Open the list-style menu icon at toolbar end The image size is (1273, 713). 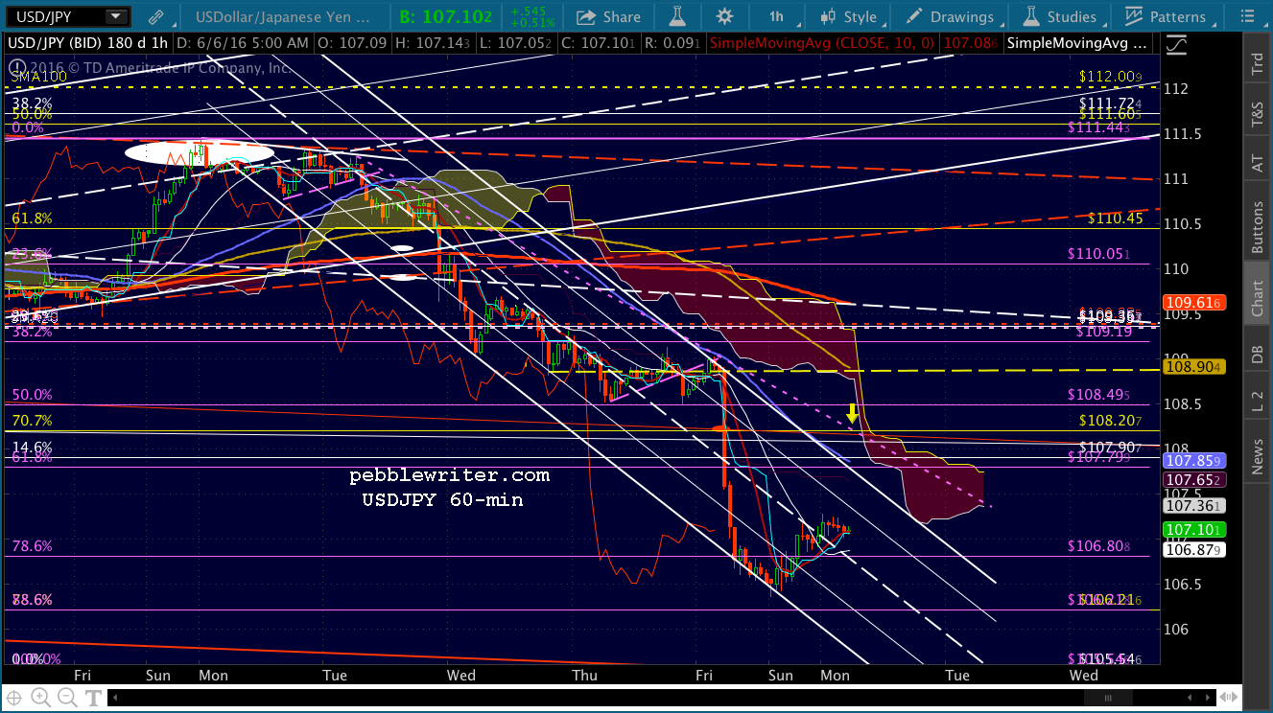[x=1247, y=16]
